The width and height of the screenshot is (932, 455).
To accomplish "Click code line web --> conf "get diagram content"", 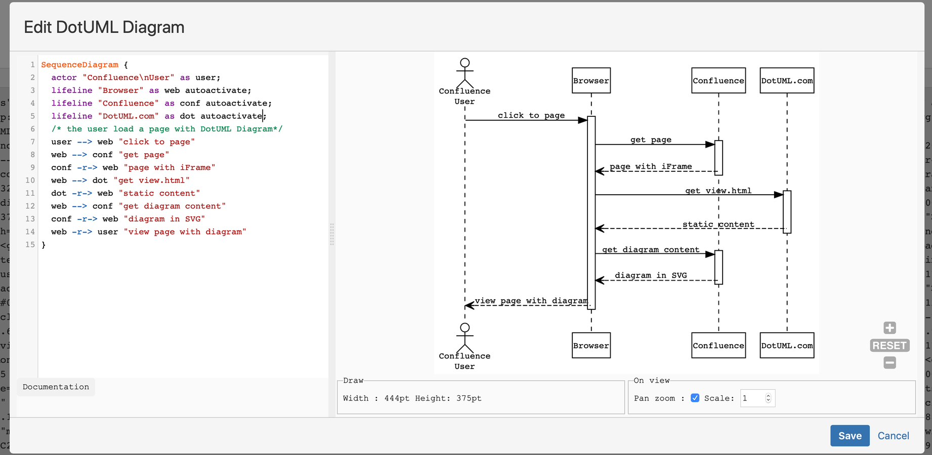I will (139, 206).
